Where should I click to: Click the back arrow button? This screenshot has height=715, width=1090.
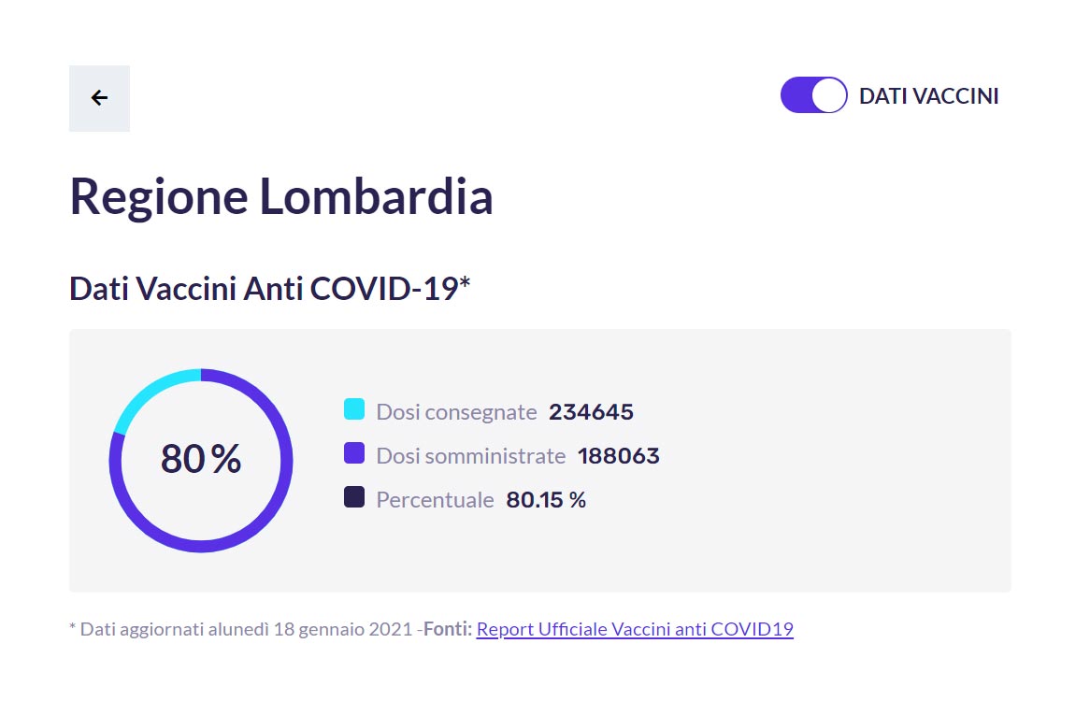tap(99, 98)
